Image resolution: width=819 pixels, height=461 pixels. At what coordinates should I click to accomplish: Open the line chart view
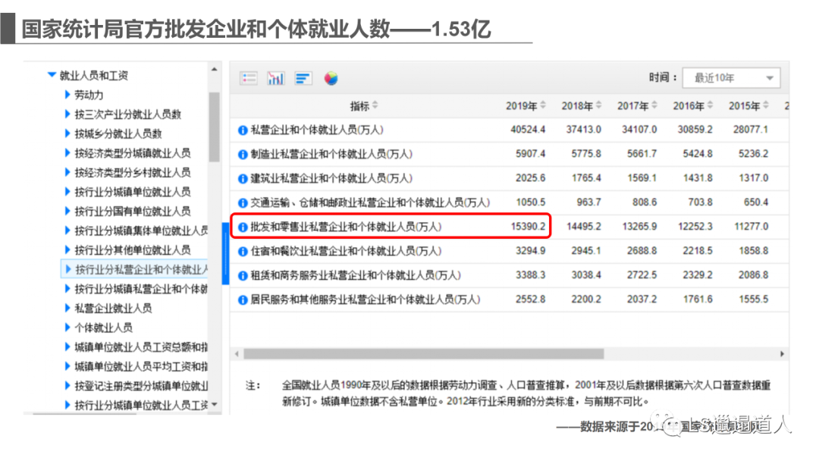point(276,77)
